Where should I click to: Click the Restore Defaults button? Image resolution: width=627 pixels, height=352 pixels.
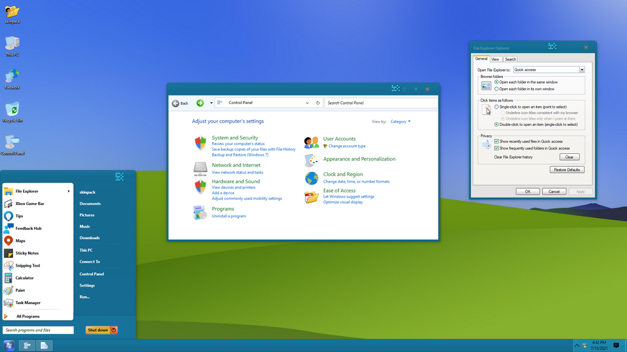567,169
